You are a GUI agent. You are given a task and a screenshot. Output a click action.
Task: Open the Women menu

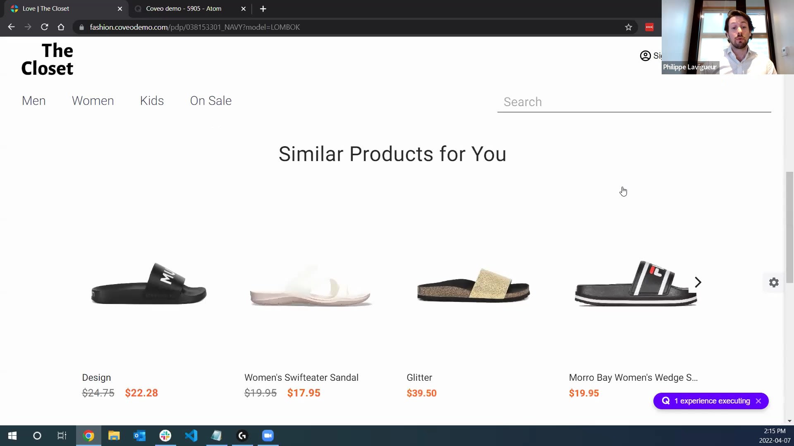pos(93,101)
